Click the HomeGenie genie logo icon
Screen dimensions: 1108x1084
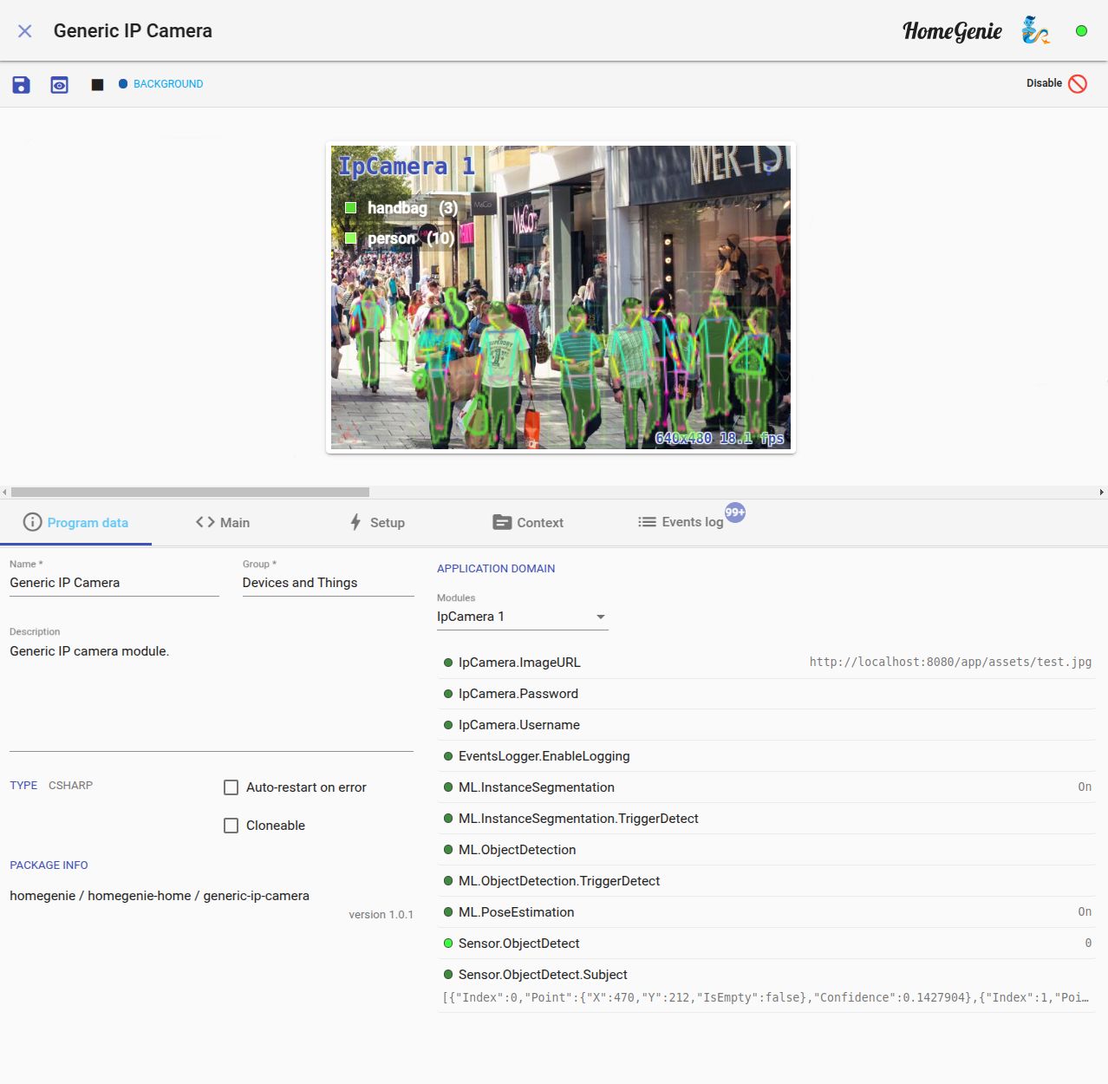coord(1035,30)
